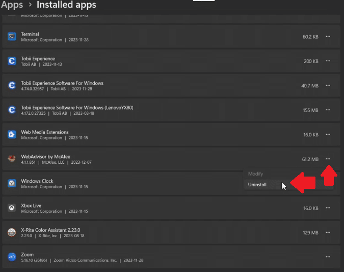The image size is (344, 272).
Task: Click the Installed apps breadcrumb title
Action: [x=66, y=5]
